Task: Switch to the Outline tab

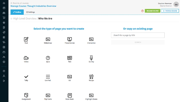Action: point(17,12)
